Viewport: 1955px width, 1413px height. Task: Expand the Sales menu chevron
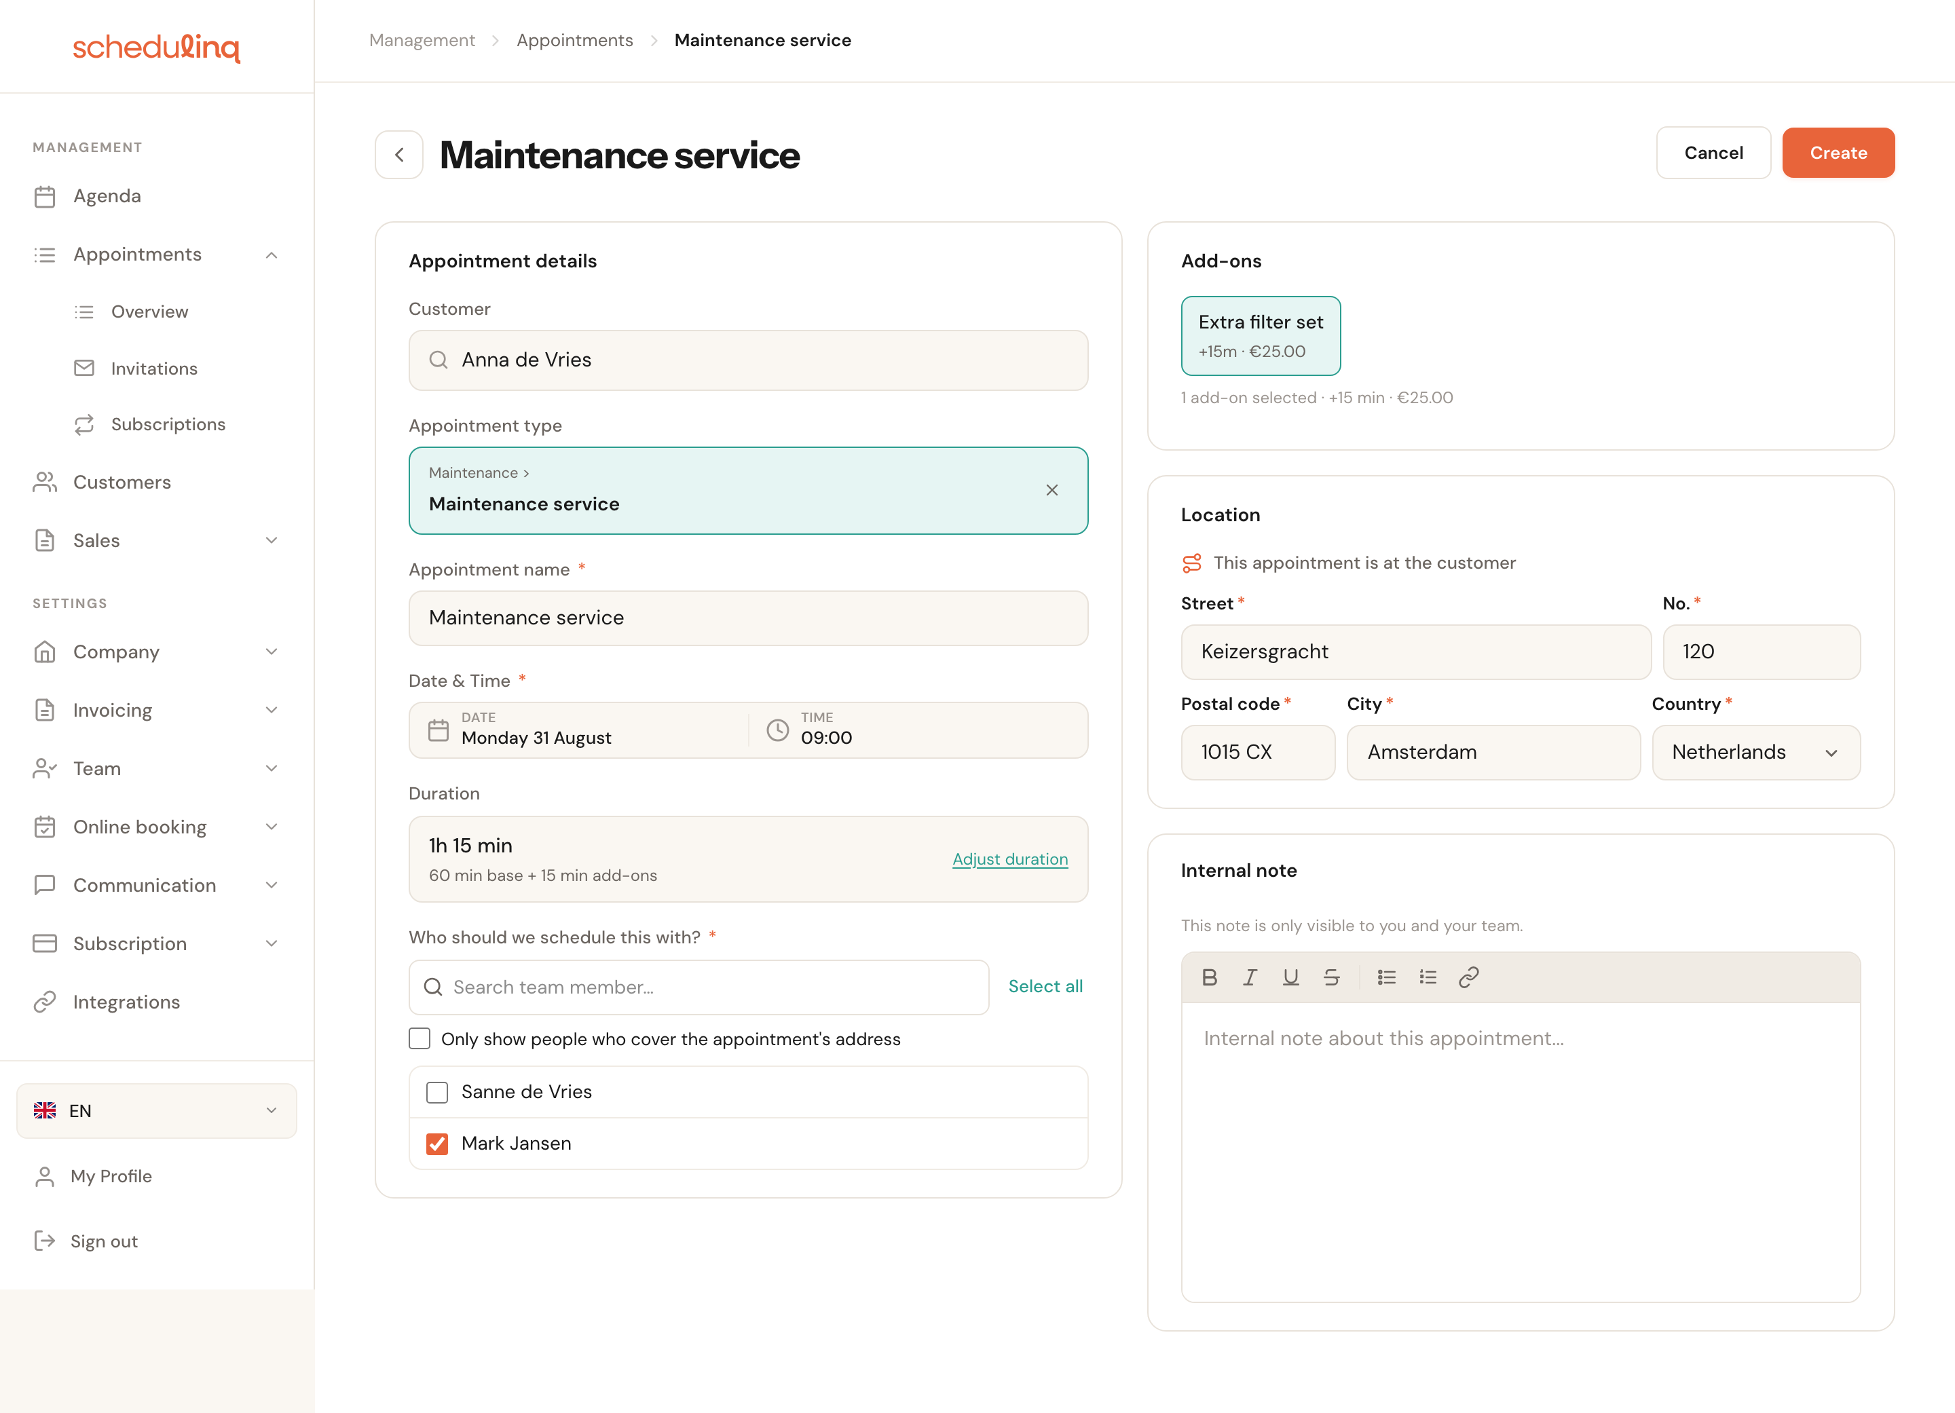[x=272, y=540]
